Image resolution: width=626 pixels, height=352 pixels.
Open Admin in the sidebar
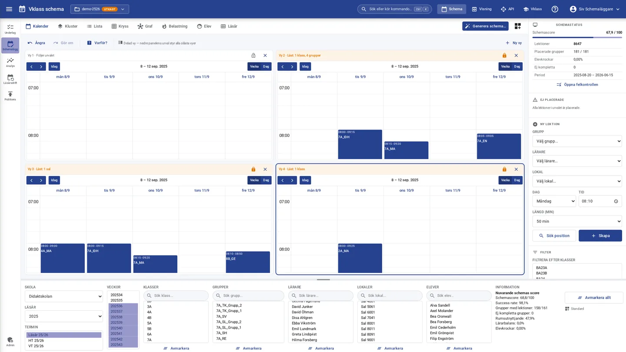[x=10, y=342]
